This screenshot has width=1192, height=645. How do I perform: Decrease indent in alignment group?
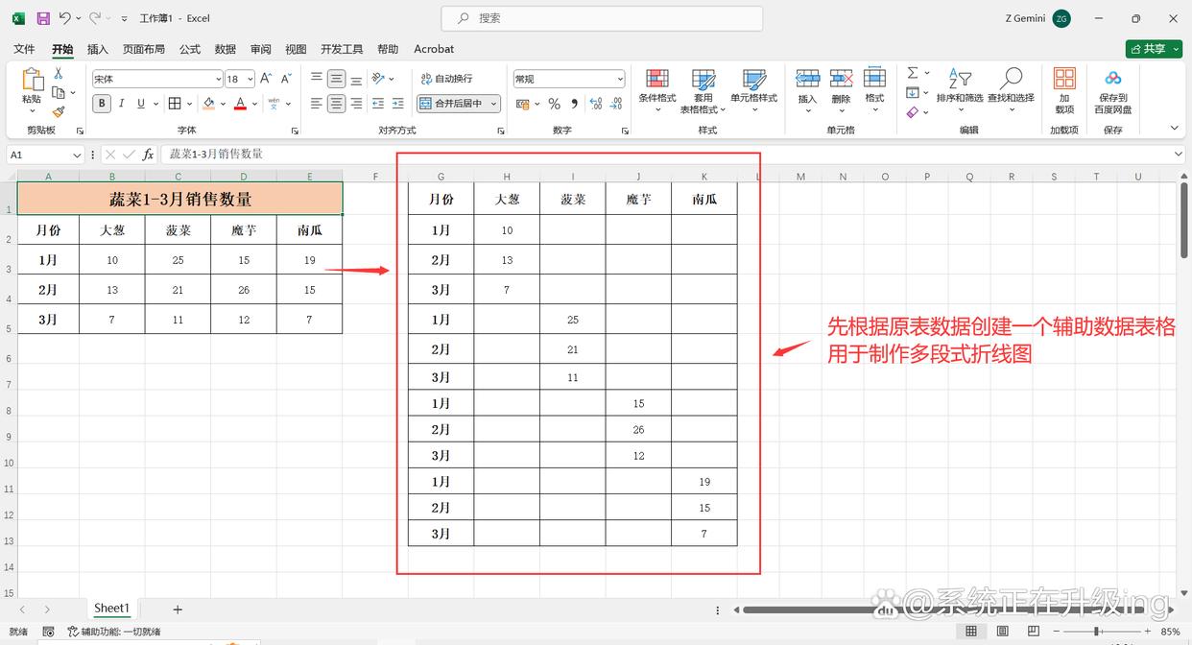click(378, 104)
